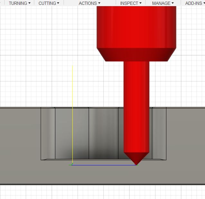Image resolution: width=205 pixels, height=199 pixels.
Task: Expand the CUTTING toolbar menu
Action: [49, 3]
